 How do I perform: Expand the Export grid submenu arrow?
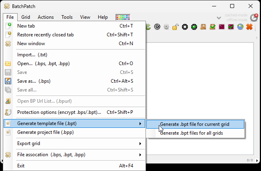tap(140, 143)
